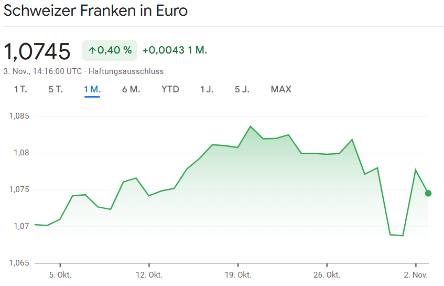Click the 0,40 % change badge

point(110,50)
